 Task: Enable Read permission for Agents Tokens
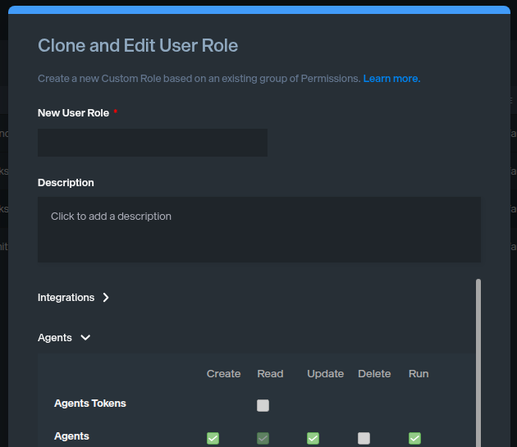pos(263,405)
